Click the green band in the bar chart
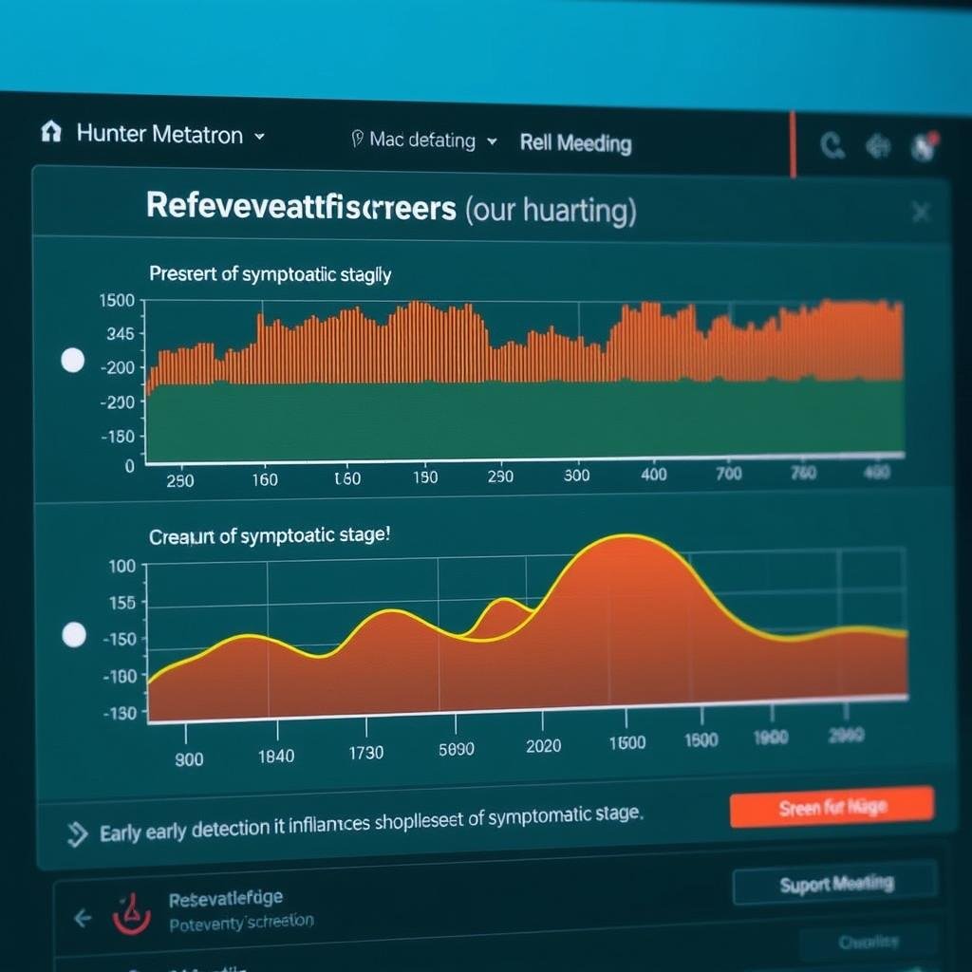Image resolution: width=972 pixels, height=972 pixels. (522, 418)
